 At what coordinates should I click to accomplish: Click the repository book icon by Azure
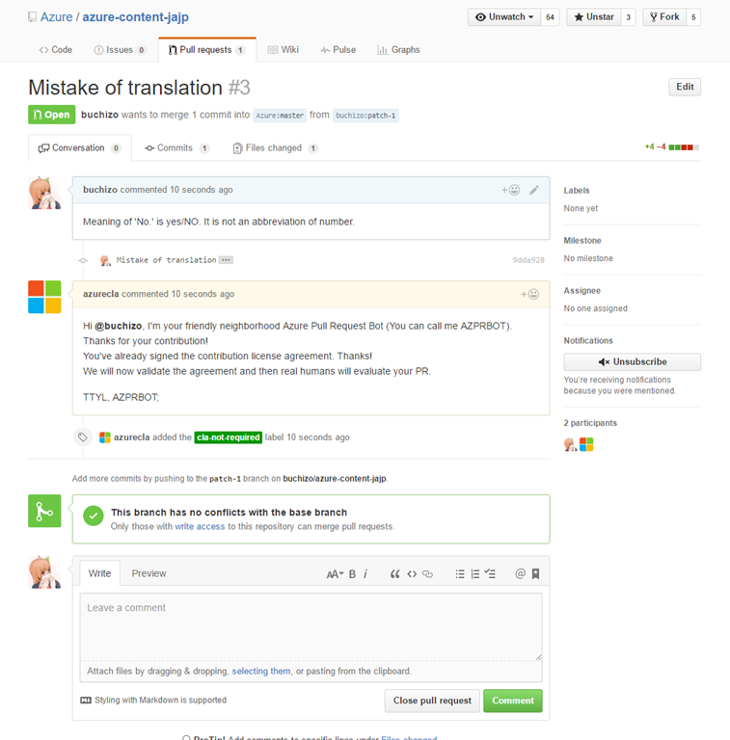32,17
